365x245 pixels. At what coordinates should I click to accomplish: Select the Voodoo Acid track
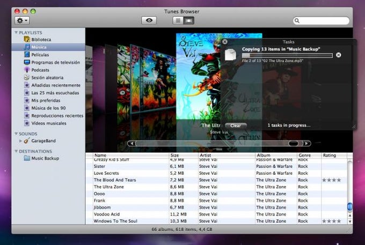(107, 214)
